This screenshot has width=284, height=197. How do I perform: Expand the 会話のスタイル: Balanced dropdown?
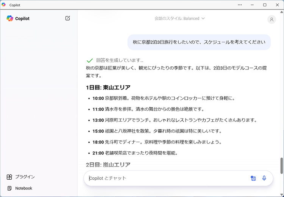[179, 18]
